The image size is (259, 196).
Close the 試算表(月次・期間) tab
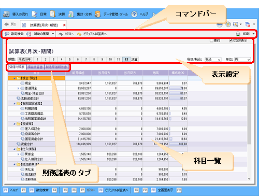(x=64, y=25)
